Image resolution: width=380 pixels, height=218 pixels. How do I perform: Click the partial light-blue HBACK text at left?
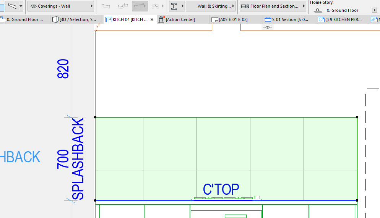(20, 157)
